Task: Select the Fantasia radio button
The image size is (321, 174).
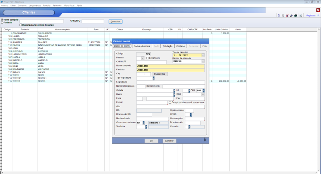Action: (x=2, y=22)
